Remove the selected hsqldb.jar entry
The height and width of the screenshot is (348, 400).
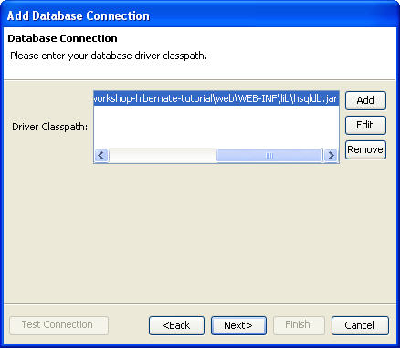[365, 149]
